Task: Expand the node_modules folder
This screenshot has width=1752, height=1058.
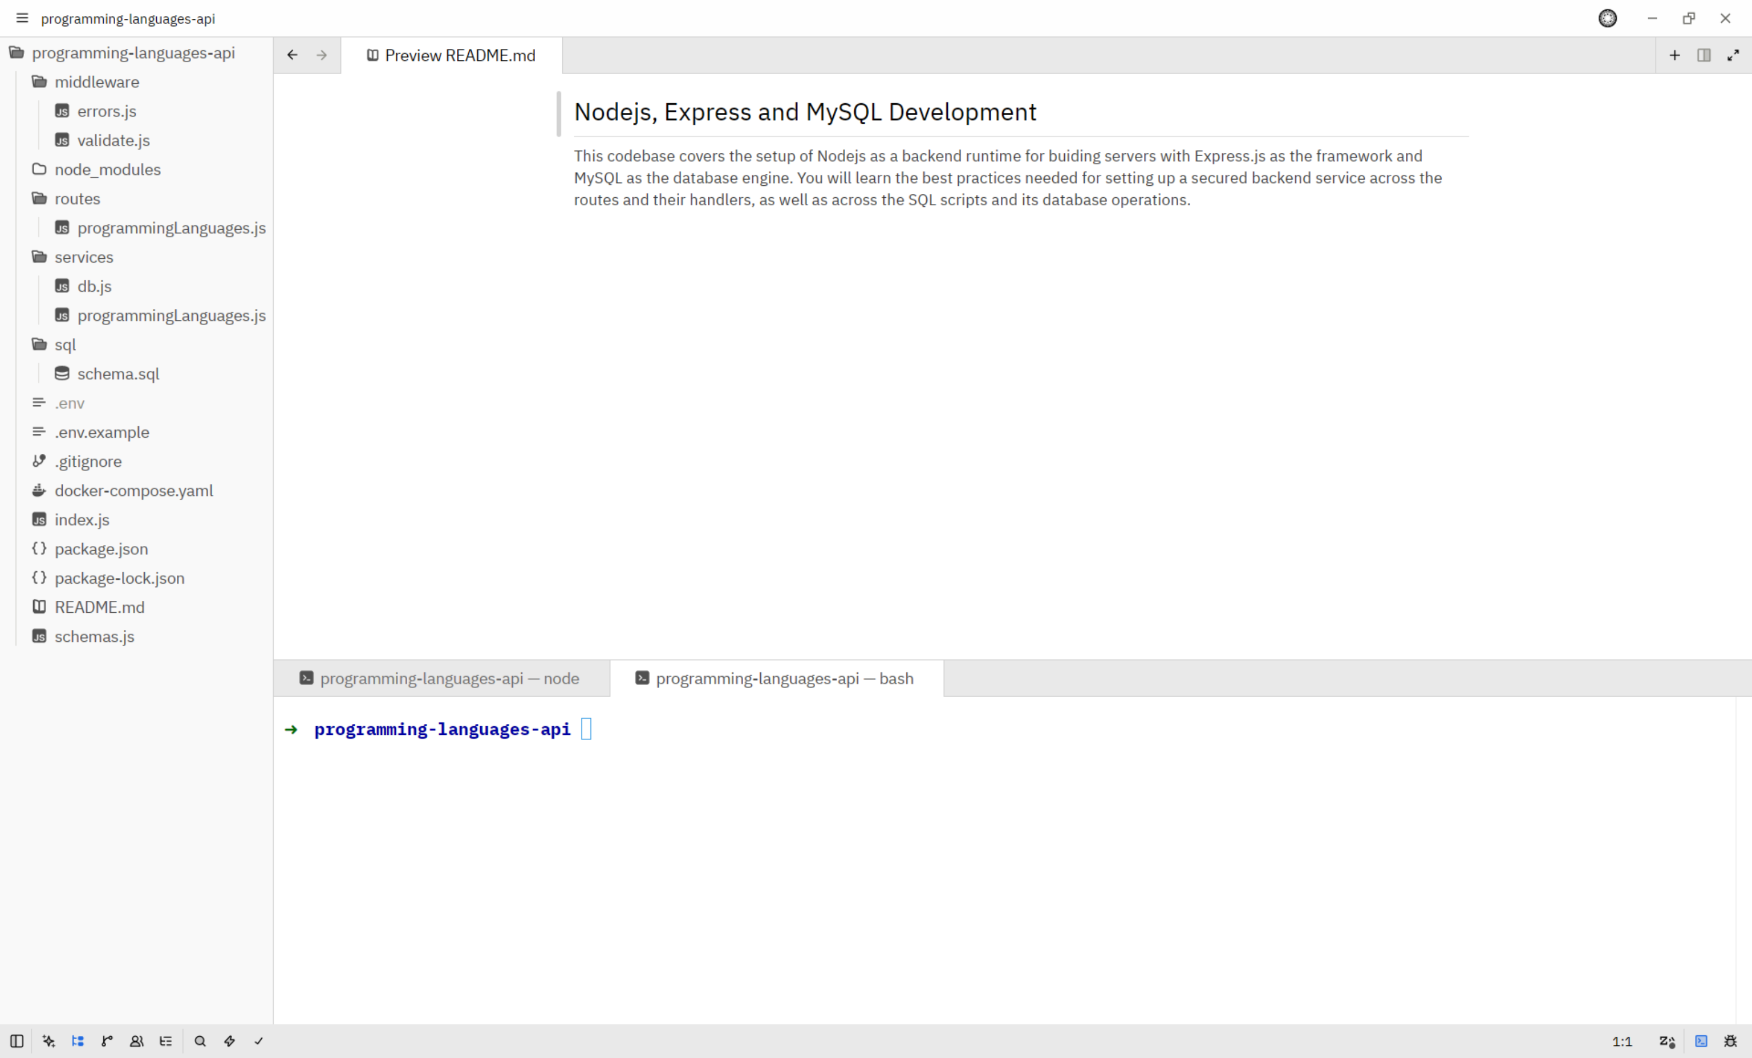Action: [136, 170]
